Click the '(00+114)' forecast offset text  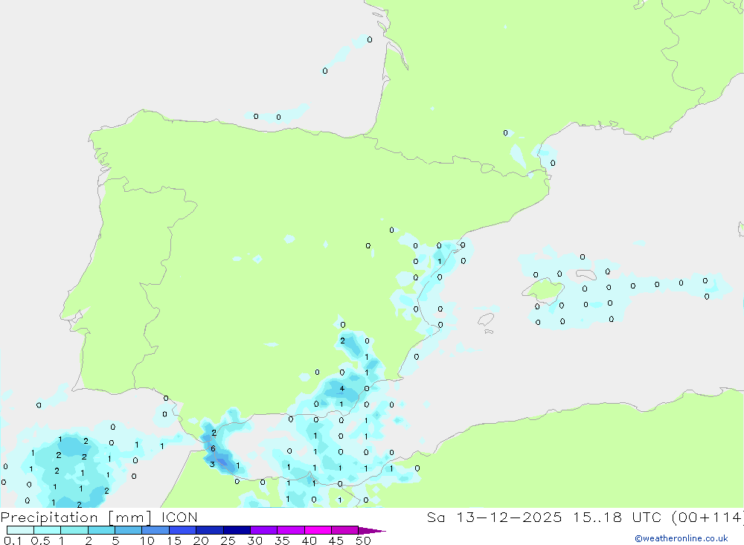pos(708,517)
